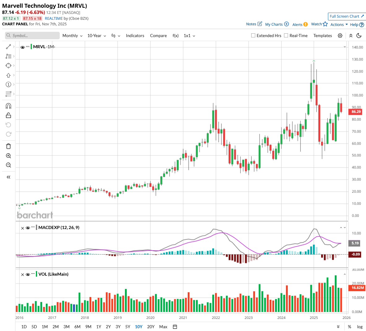Open the Compare menu
This screenshot has width=366, height=331.
[158, 36]
